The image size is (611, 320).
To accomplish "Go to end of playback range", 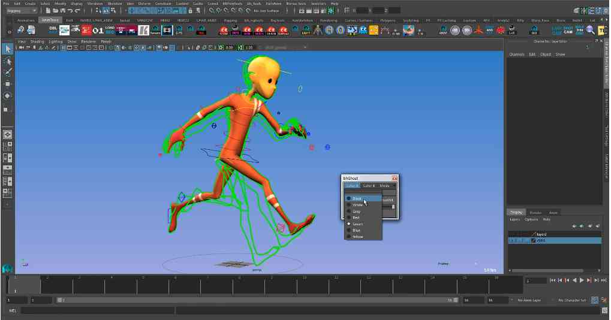I will point(604,280).
